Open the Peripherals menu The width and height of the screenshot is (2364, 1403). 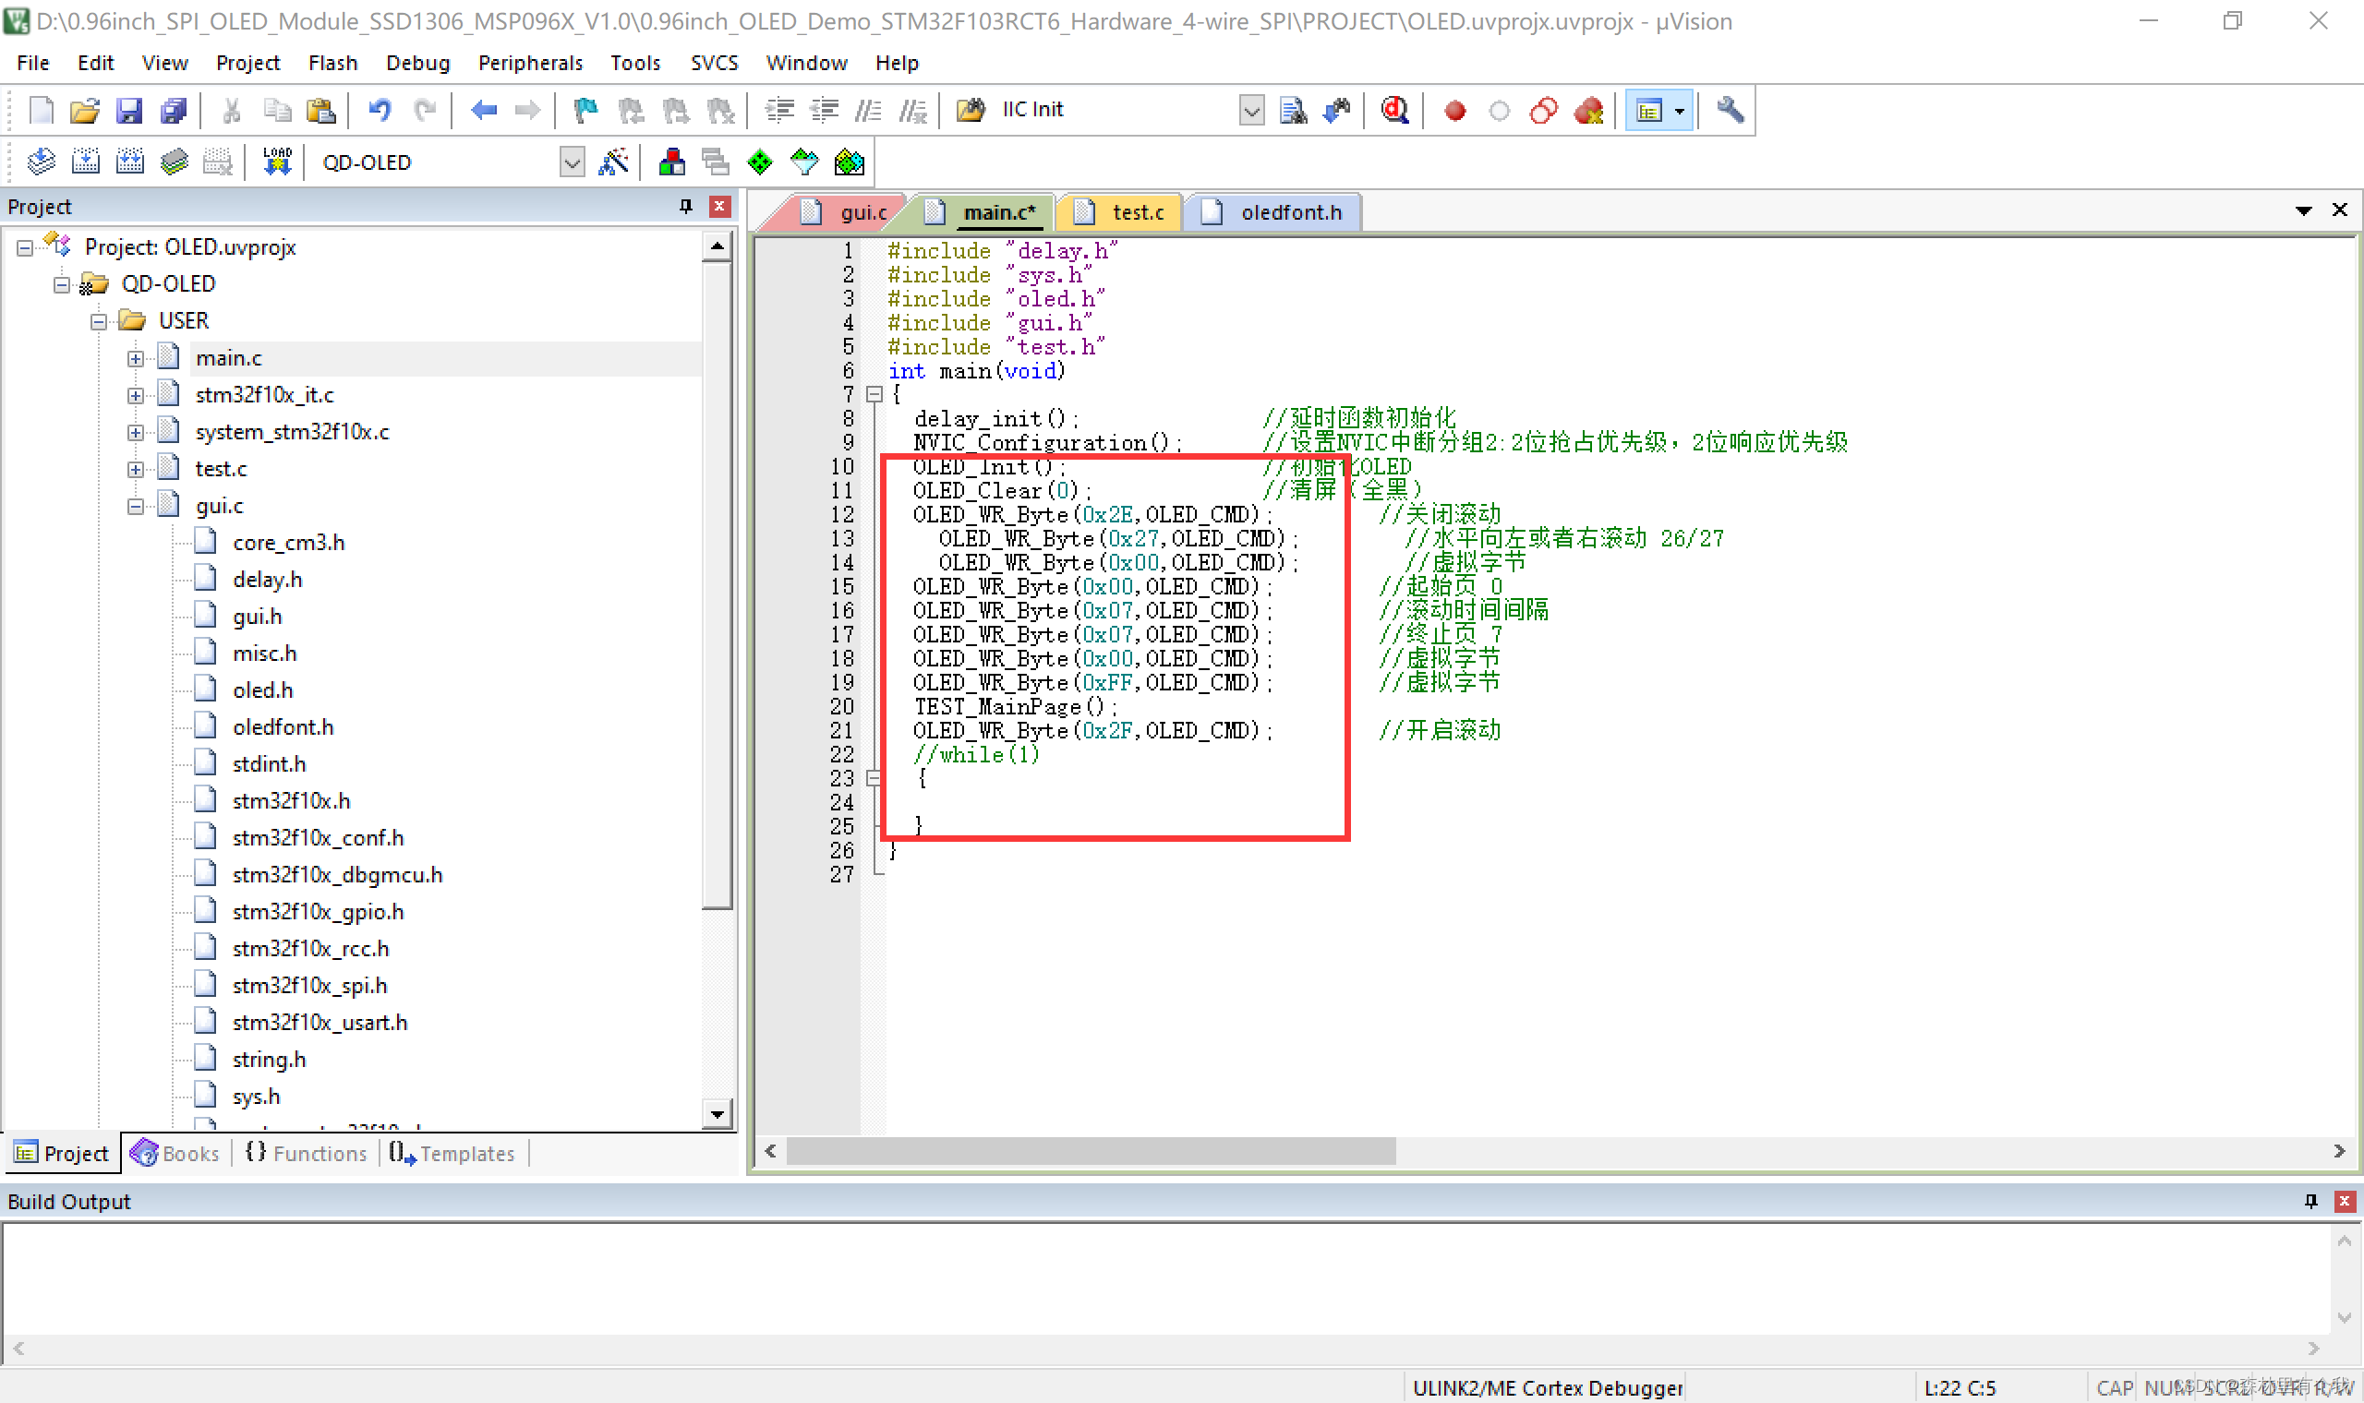530,63
